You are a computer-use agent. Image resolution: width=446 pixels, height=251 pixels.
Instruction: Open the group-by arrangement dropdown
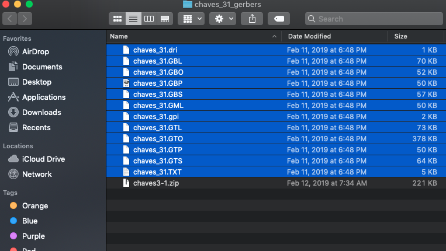click(x=191, y=19)
